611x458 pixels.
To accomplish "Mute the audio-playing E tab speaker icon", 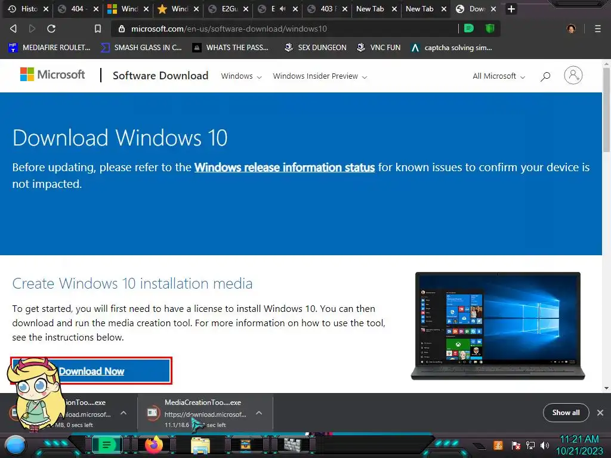I will point(282,8).
